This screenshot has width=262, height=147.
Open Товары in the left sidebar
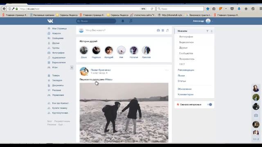coord(56,76)
